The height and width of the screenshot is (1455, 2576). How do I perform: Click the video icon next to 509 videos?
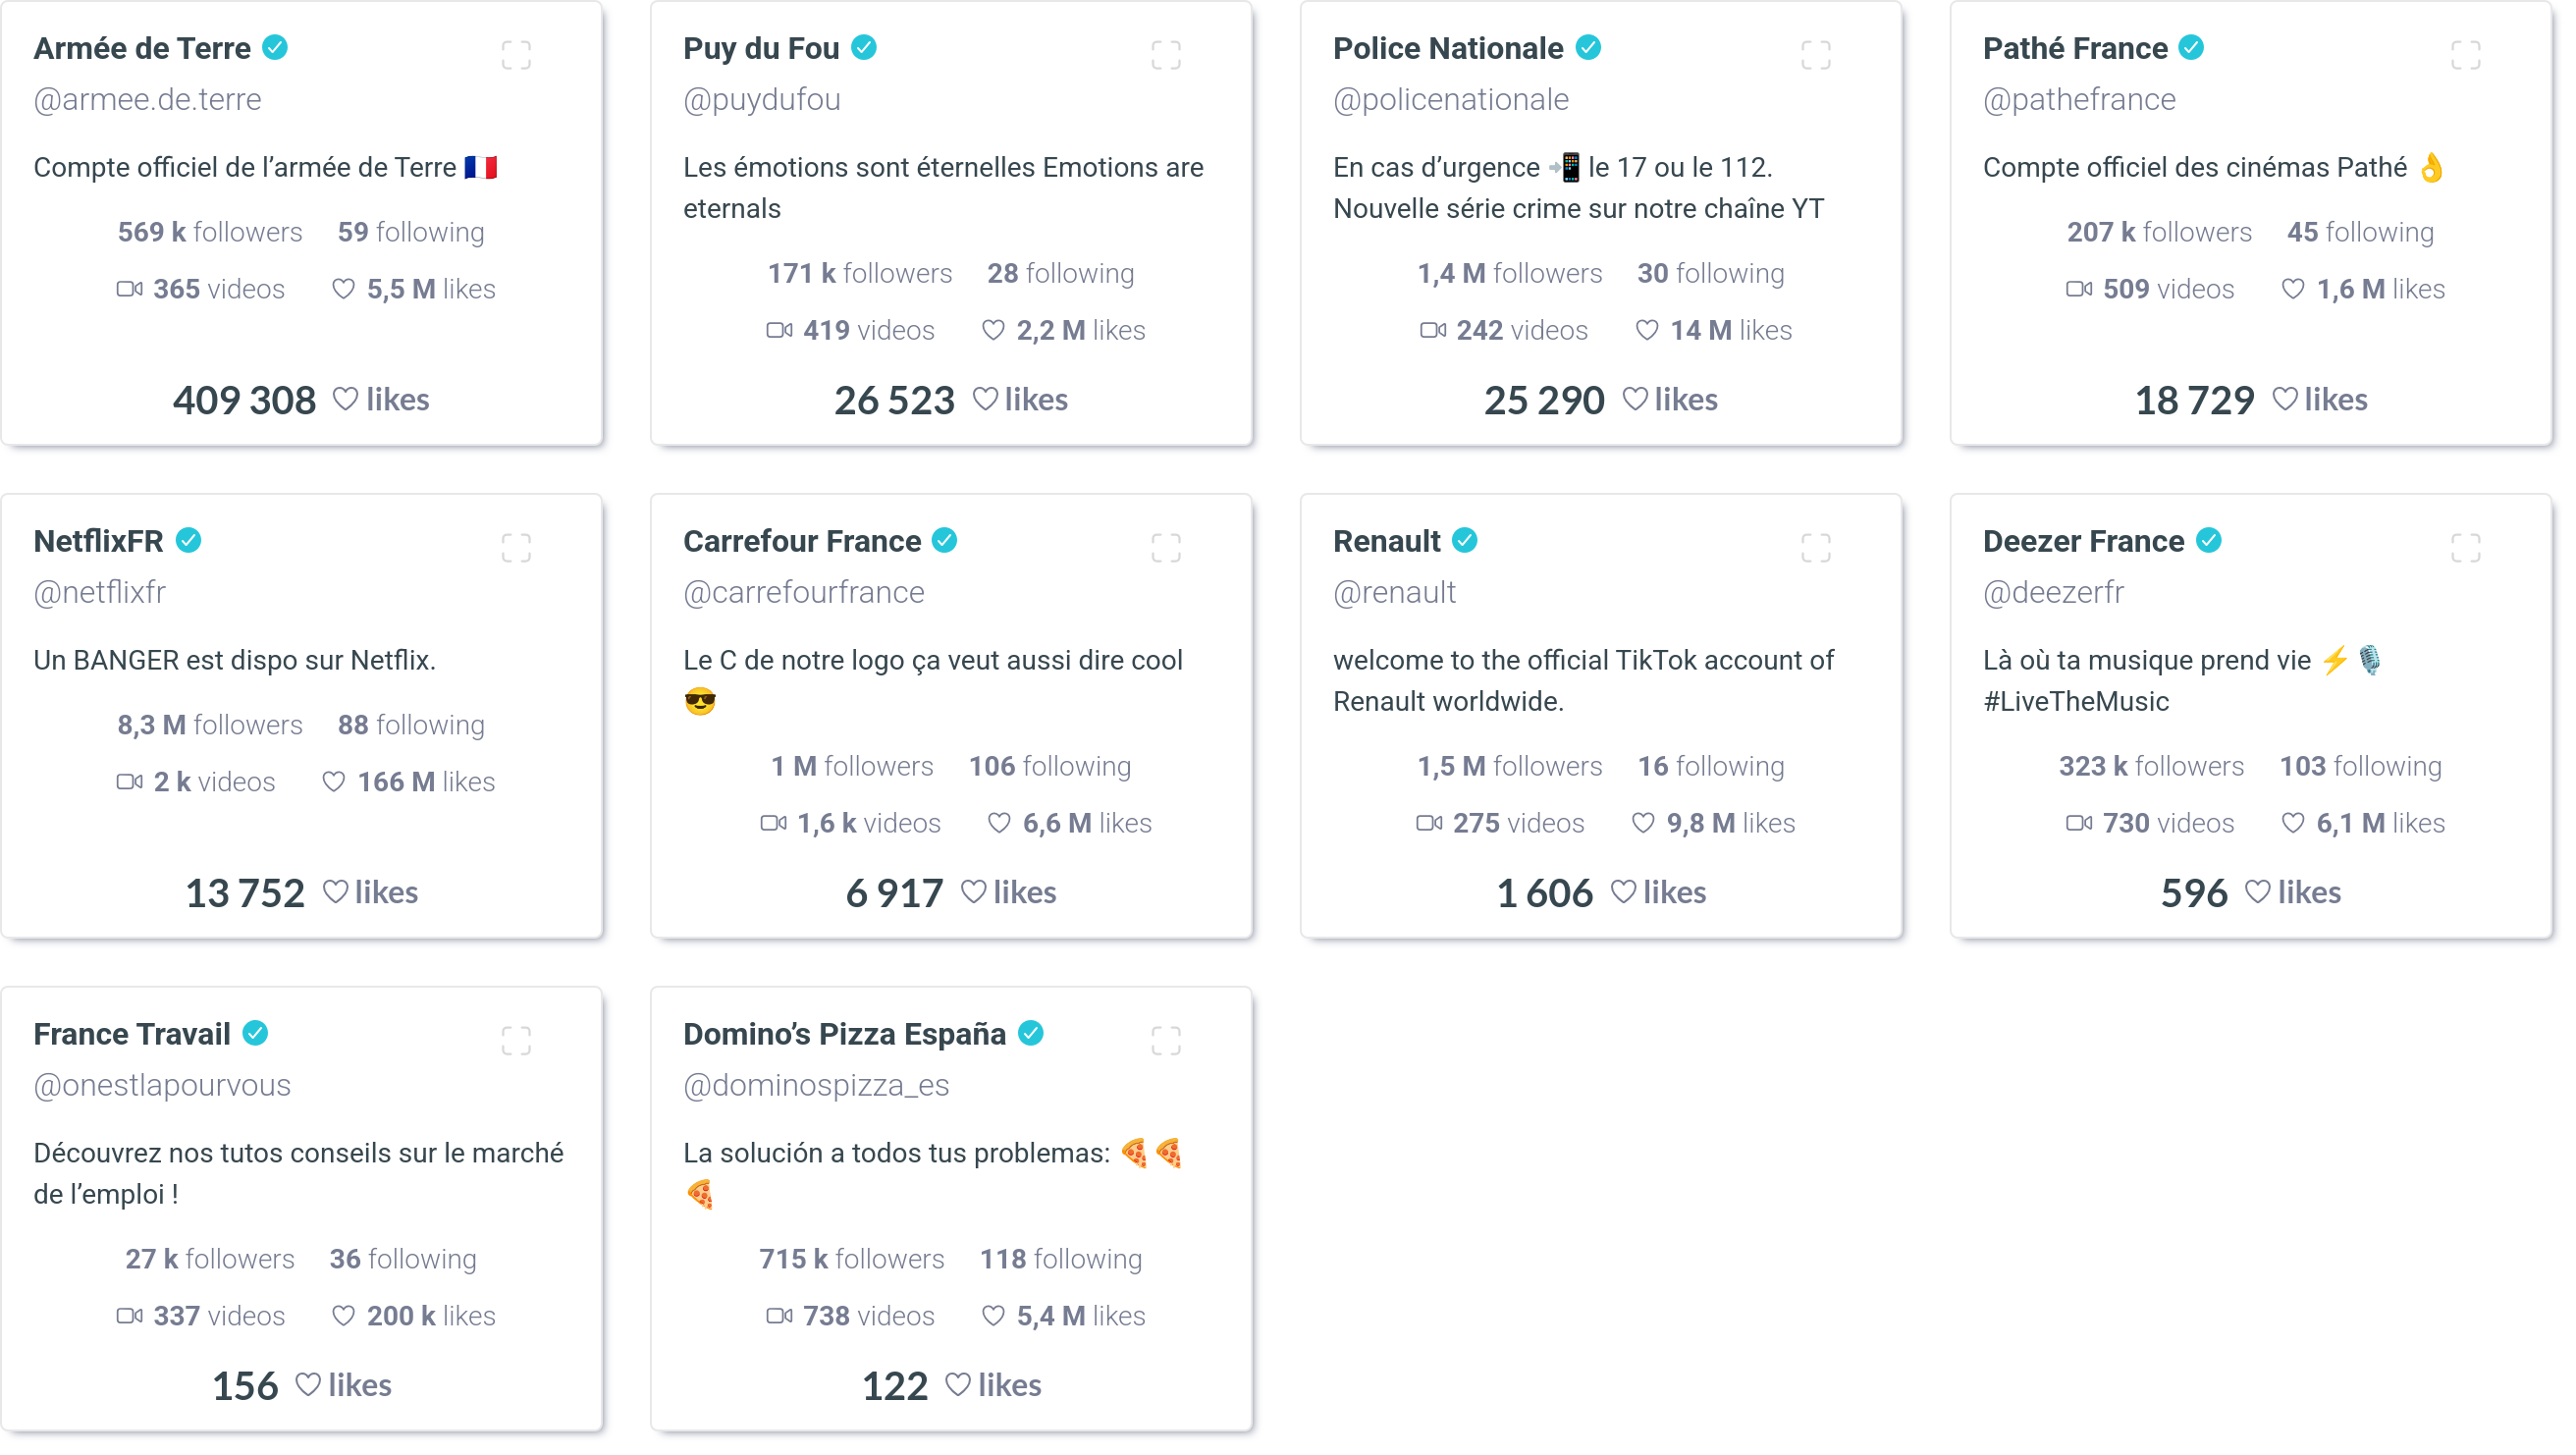2080,289
